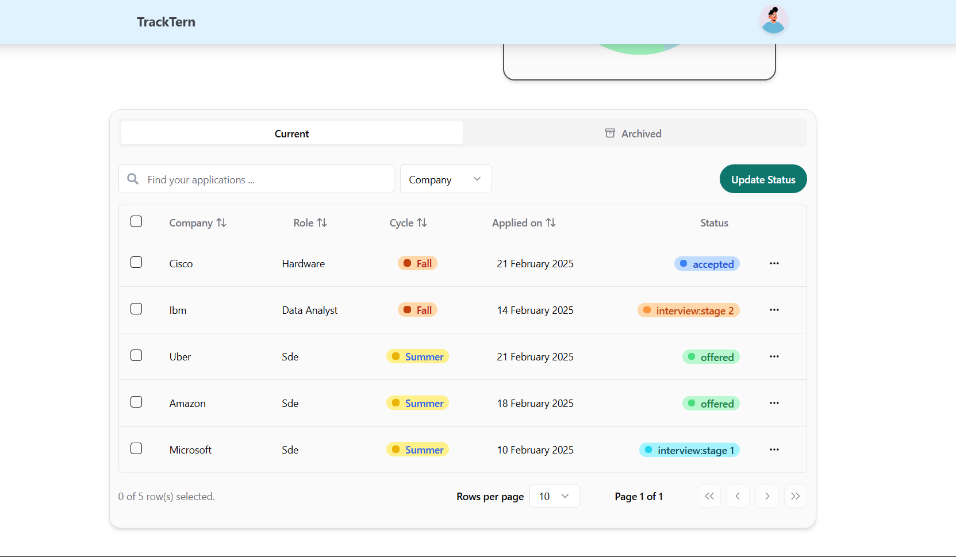The width and height of the screenshot is (956, 557).
Task: Sort table by Role column
Action: [x=310, y=222]
